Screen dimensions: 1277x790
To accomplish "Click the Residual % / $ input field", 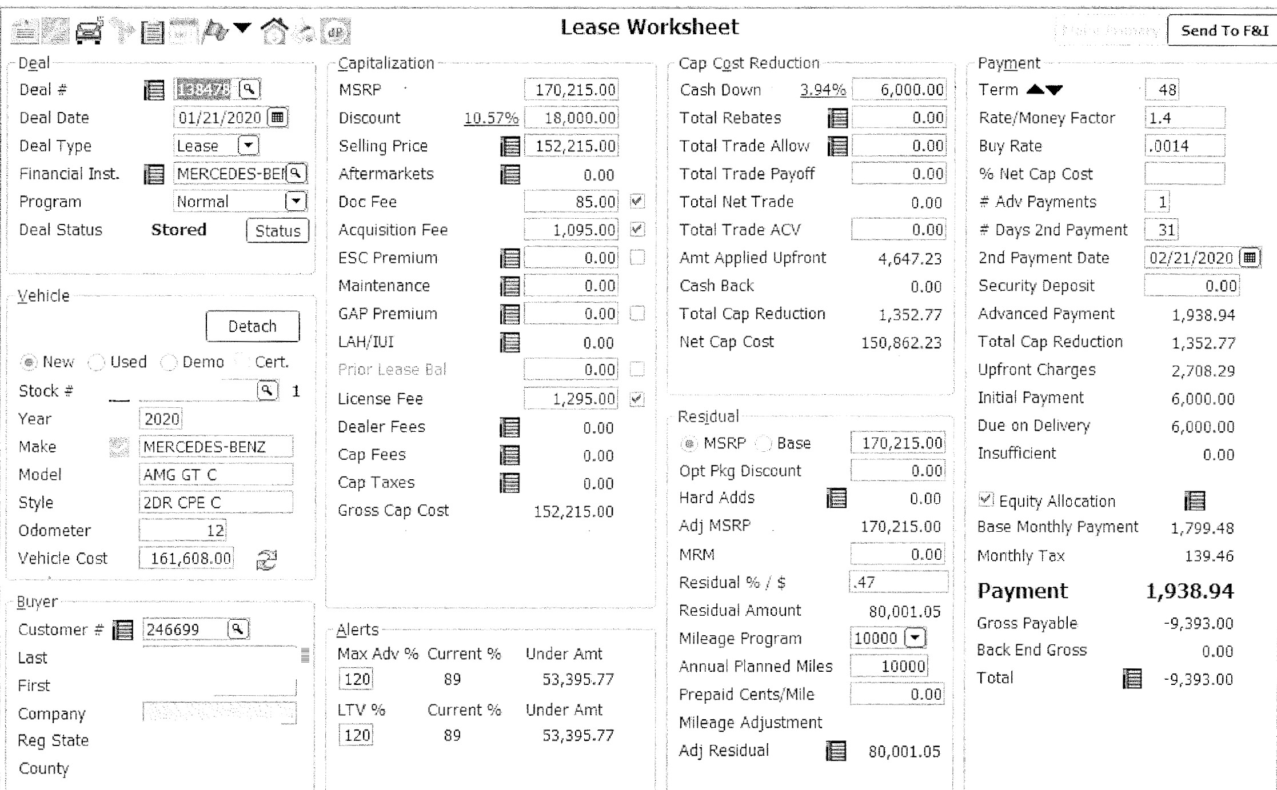I will coord(899,582).
